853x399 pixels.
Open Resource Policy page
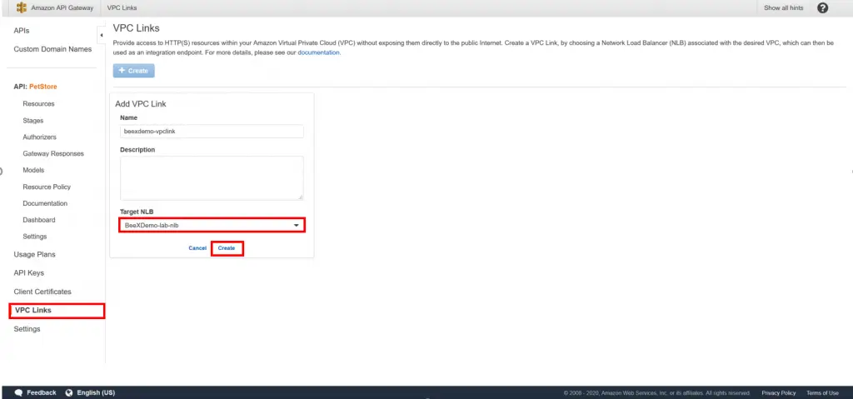(x=47, y=187)
